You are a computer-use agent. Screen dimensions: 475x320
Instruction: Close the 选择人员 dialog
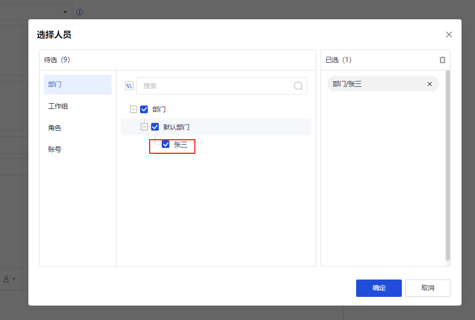(449, 35)
